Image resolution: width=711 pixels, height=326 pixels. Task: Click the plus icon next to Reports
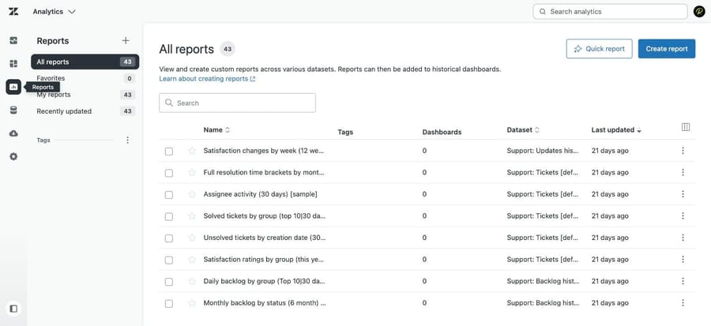[x=126, y=41]
